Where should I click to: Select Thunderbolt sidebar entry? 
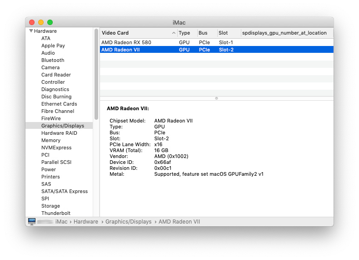(56, 213)
